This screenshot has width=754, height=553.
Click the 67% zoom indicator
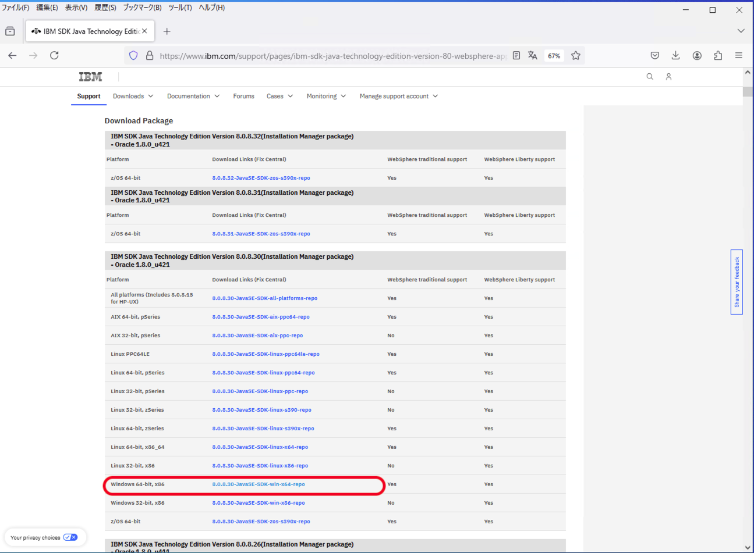(554, 55)
